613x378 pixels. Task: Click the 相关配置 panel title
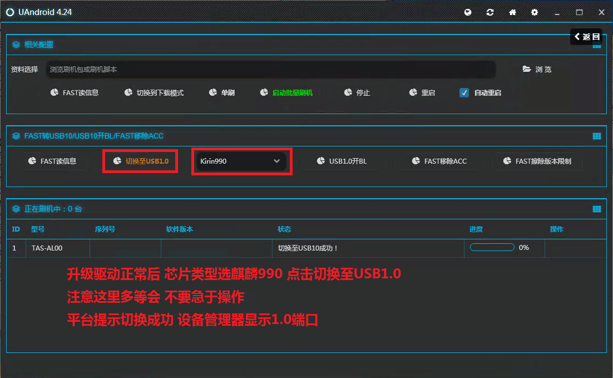coord(39,45)
